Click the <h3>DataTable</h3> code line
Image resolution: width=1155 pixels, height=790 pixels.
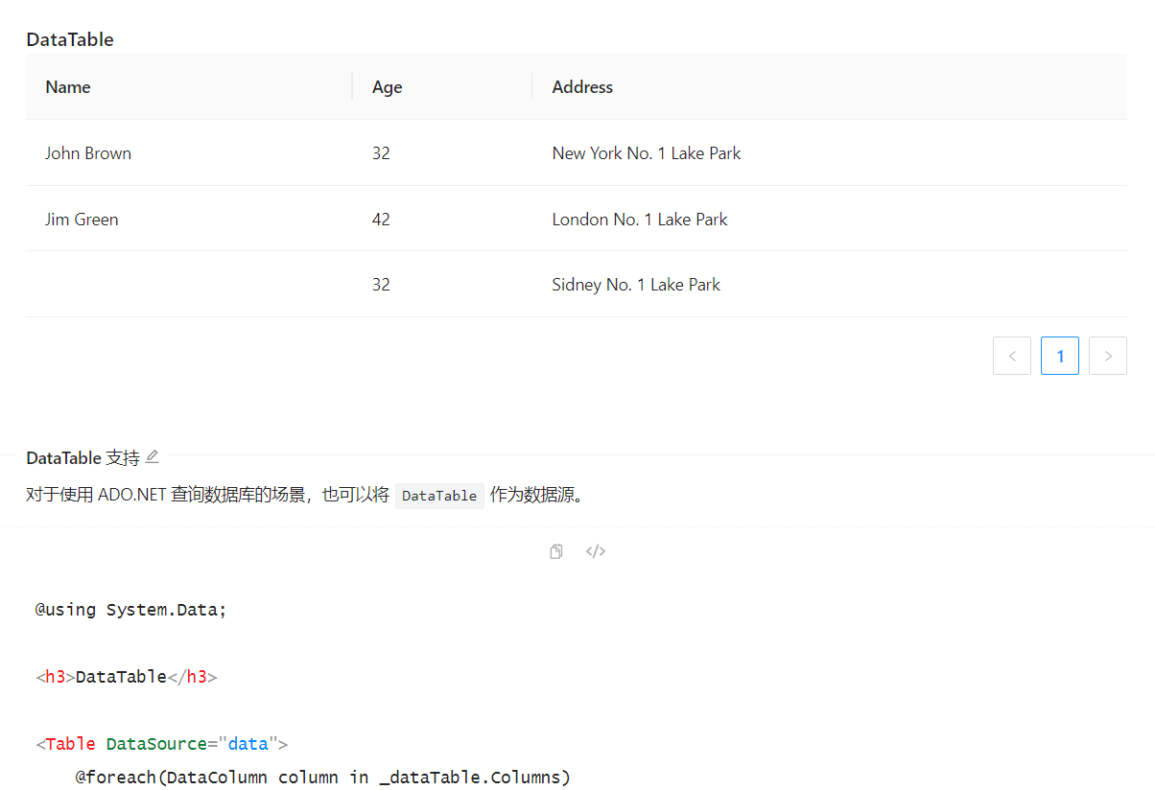tap(127, 677)
